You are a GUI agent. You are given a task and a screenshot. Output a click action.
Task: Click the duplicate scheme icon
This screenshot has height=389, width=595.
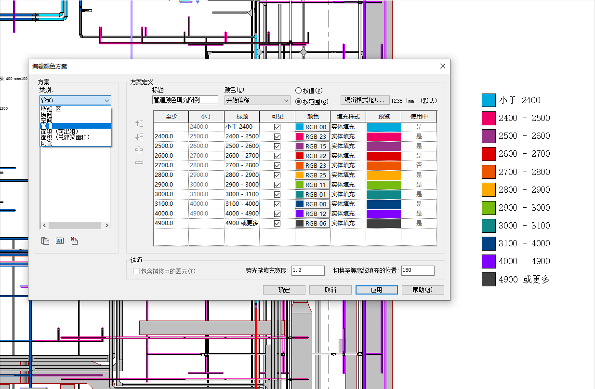pos(45,241)
